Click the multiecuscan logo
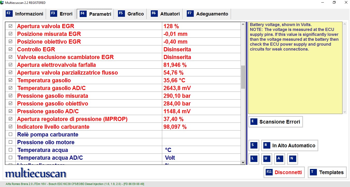This screenshot has width=350, height=187. 36,173
